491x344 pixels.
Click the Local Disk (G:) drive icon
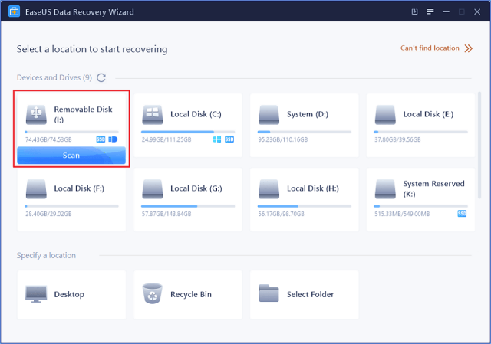153,189
